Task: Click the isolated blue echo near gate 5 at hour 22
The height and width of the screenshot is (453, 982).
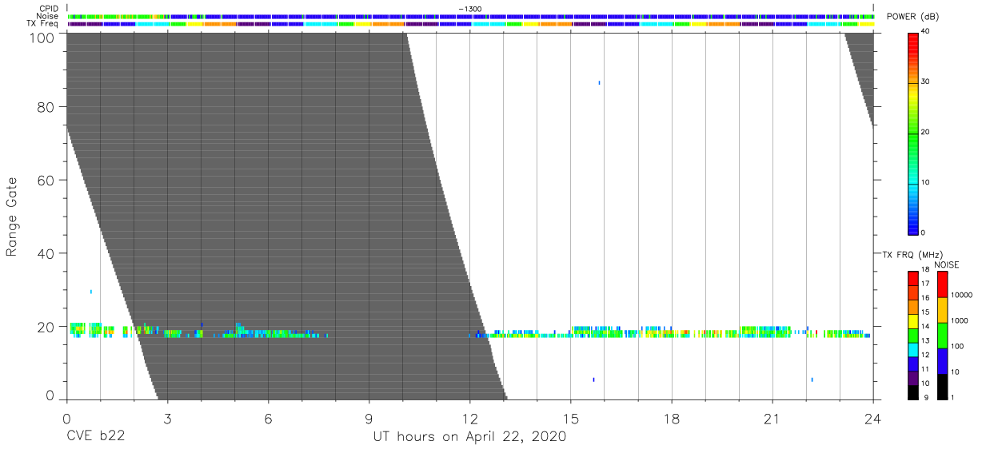Action: (812, 379)
